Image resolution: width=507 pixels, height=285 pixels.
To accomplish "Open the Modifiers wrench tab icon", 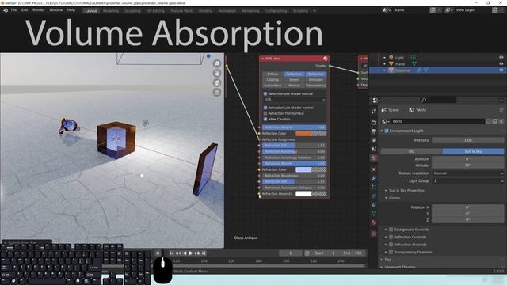I will pyautogui.click(x=374, y=178).
